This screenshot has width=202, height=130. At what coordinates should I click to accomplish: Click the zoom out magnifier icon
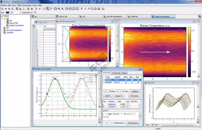pos(62,9)
